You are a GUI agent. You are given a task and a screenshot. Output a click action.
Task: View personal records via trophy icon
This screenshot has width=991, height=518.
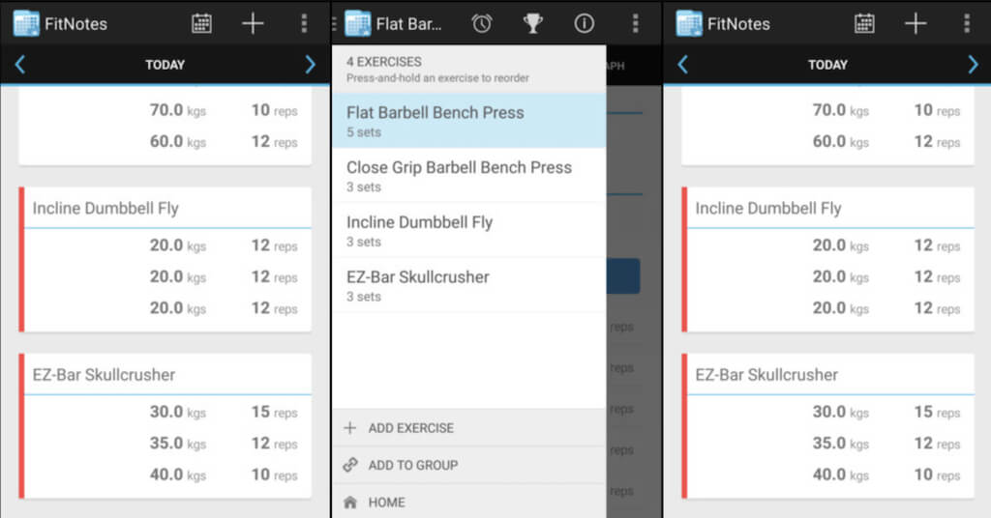pyautogui.click(x=533, y=23)
